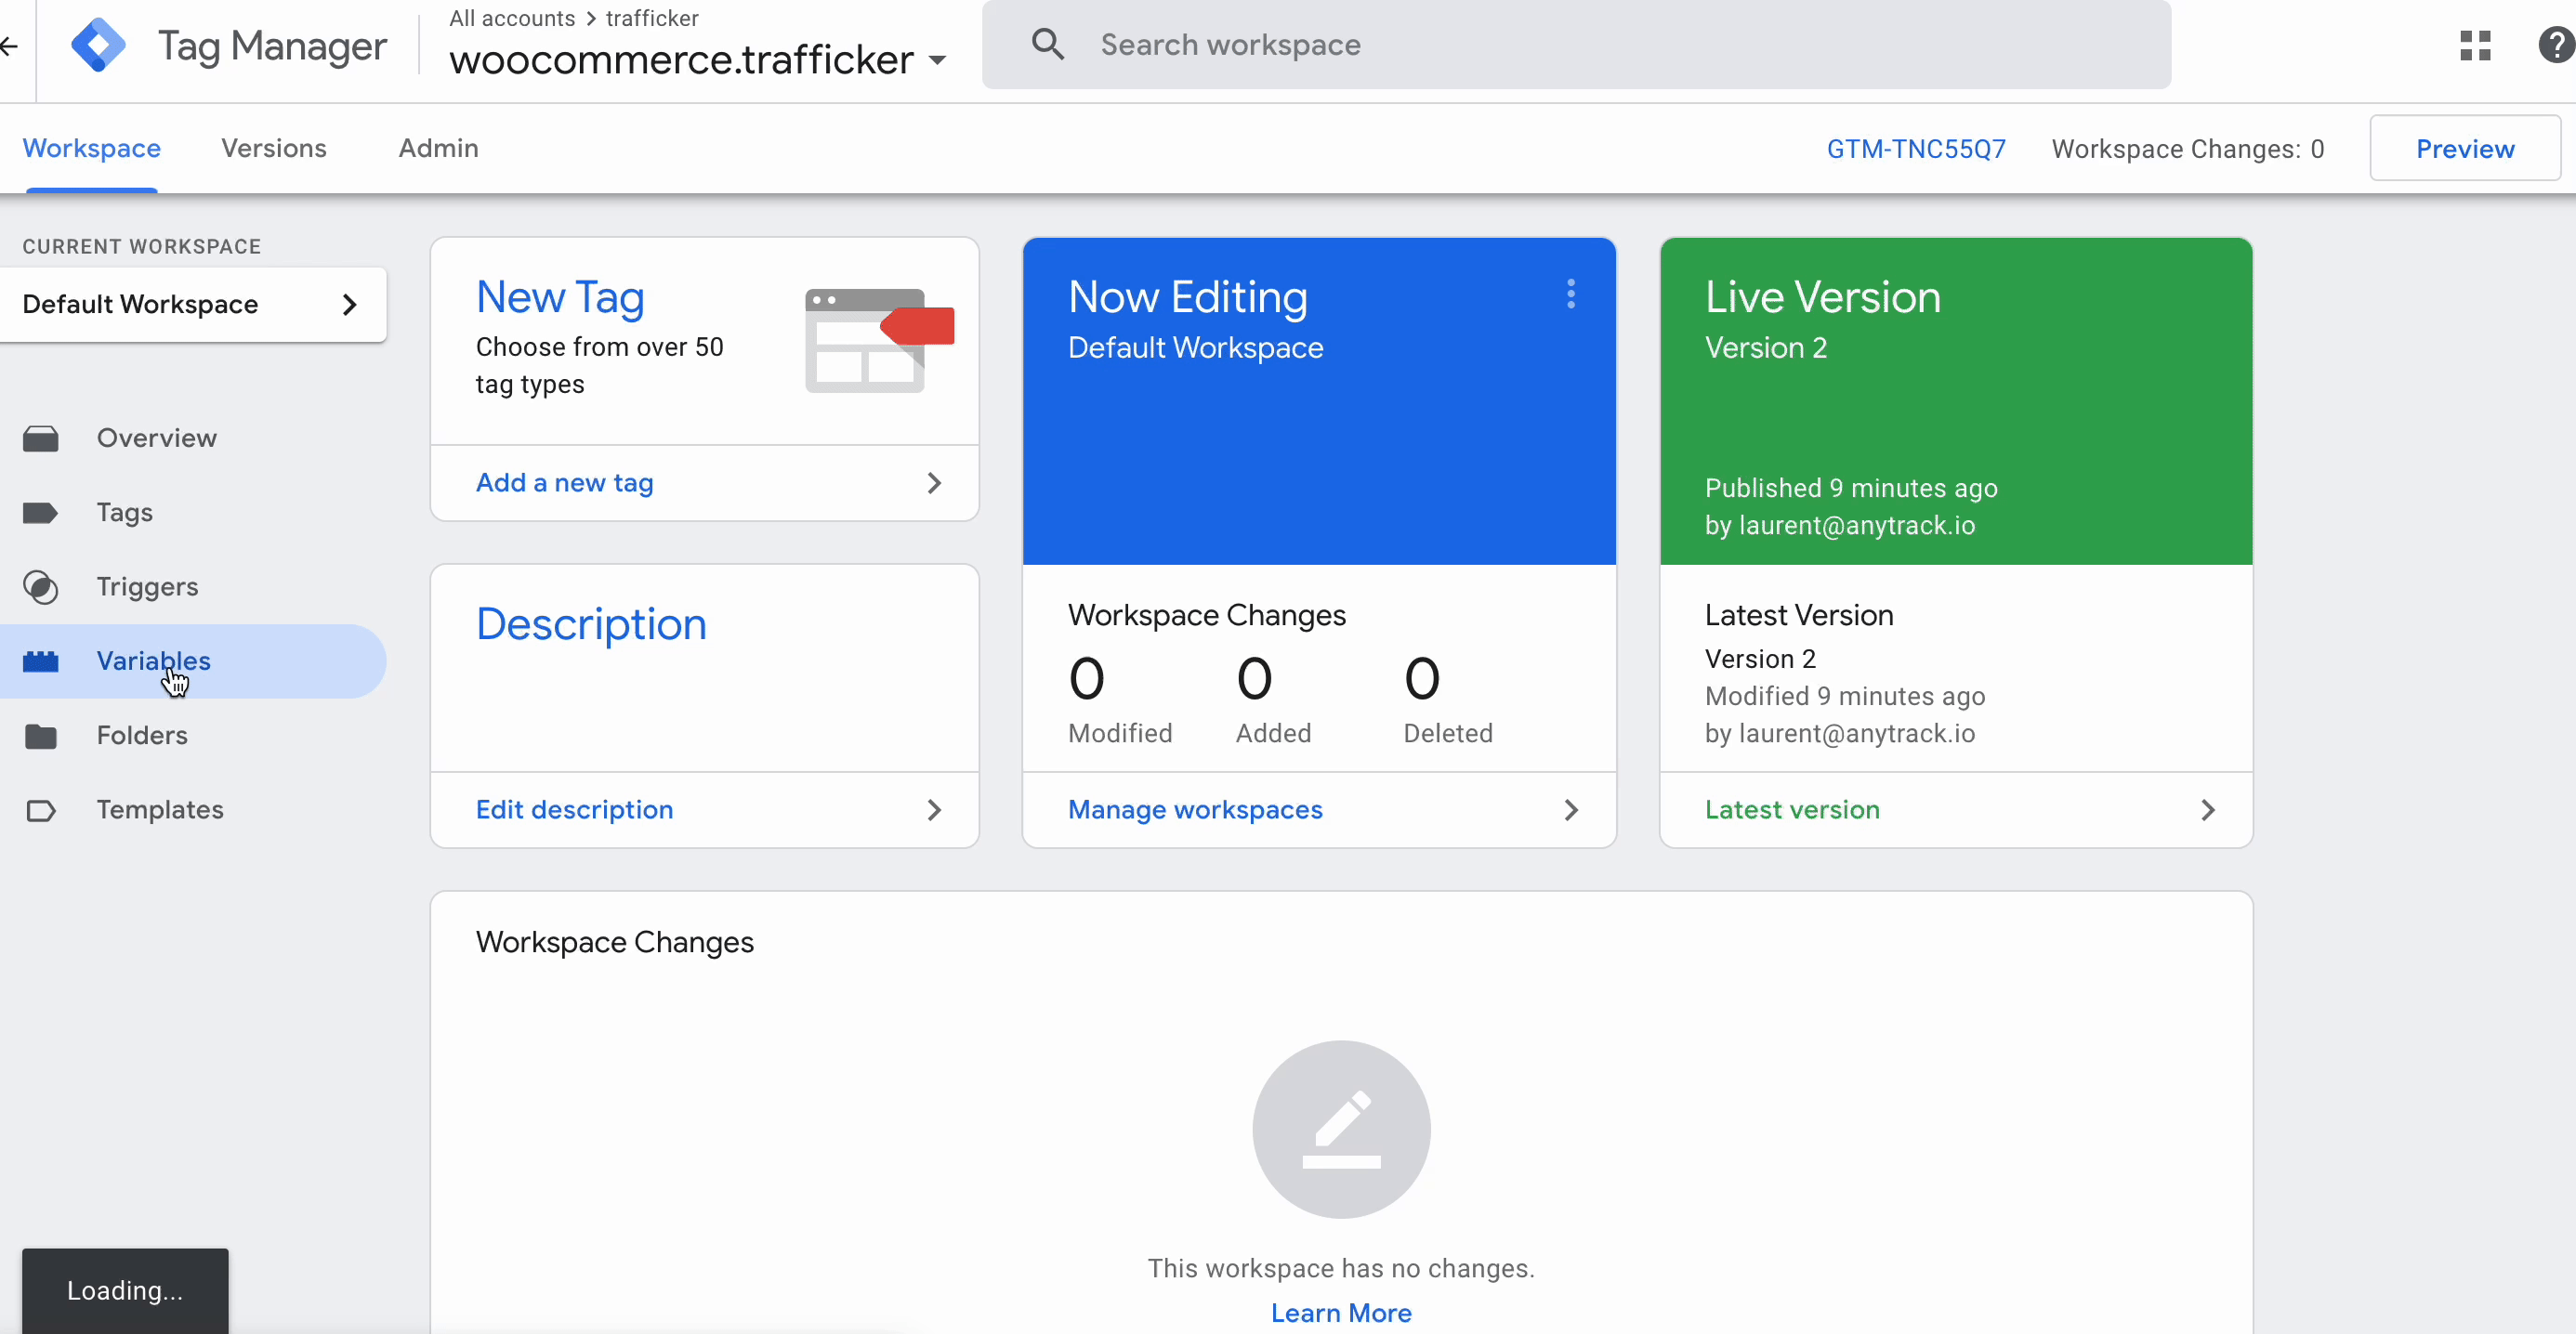This screenshot has height=1334, width=2576.
Task: Click the search magnifier icon
Action: tap(1047, 44)
